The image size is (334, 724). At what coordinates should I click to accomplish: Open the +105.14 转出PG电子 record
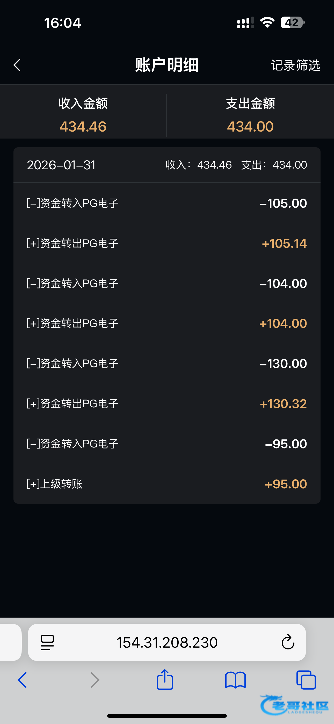tap(167, 243)
